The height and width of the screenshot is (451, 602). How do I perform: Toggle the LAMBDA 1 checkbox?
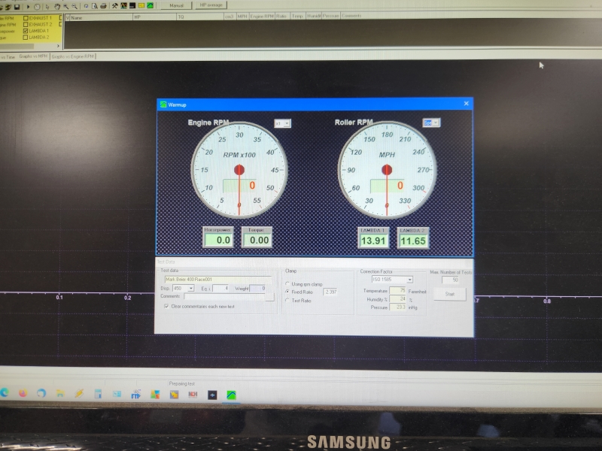click(x=26, y=31)
